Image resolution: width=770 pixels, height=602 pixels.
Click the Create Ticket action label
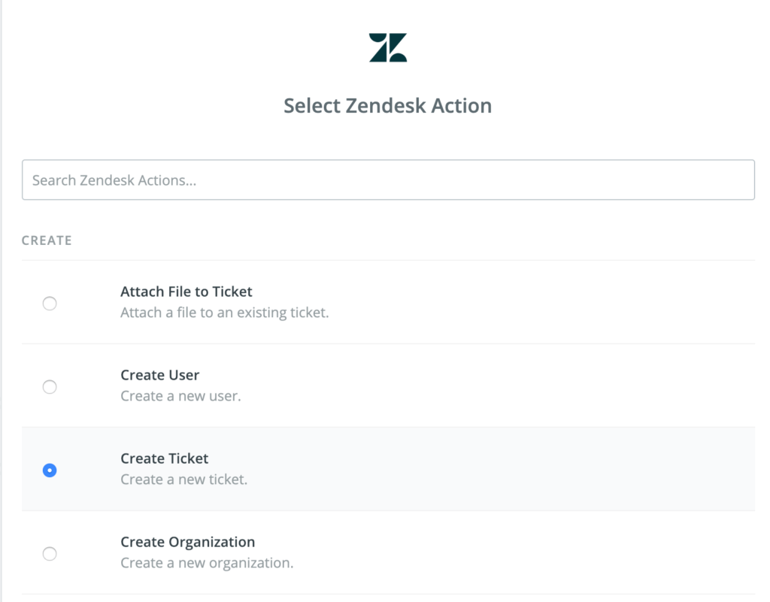(x=164, y=458)
